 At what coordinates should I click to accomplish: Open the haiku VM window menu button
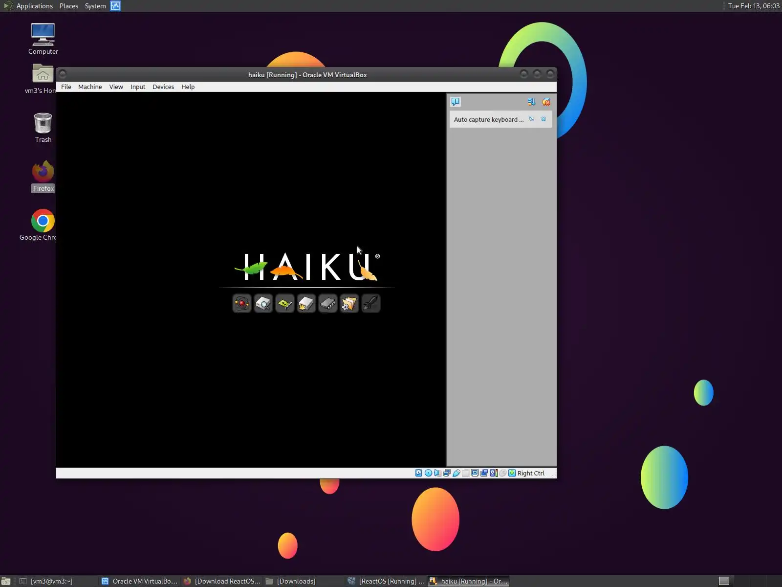pyautogui.click(x=63, y=74)
